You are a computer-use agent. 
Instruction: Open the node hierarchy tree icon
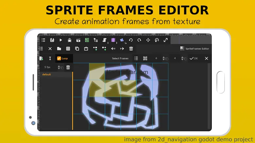click(96, 40)
